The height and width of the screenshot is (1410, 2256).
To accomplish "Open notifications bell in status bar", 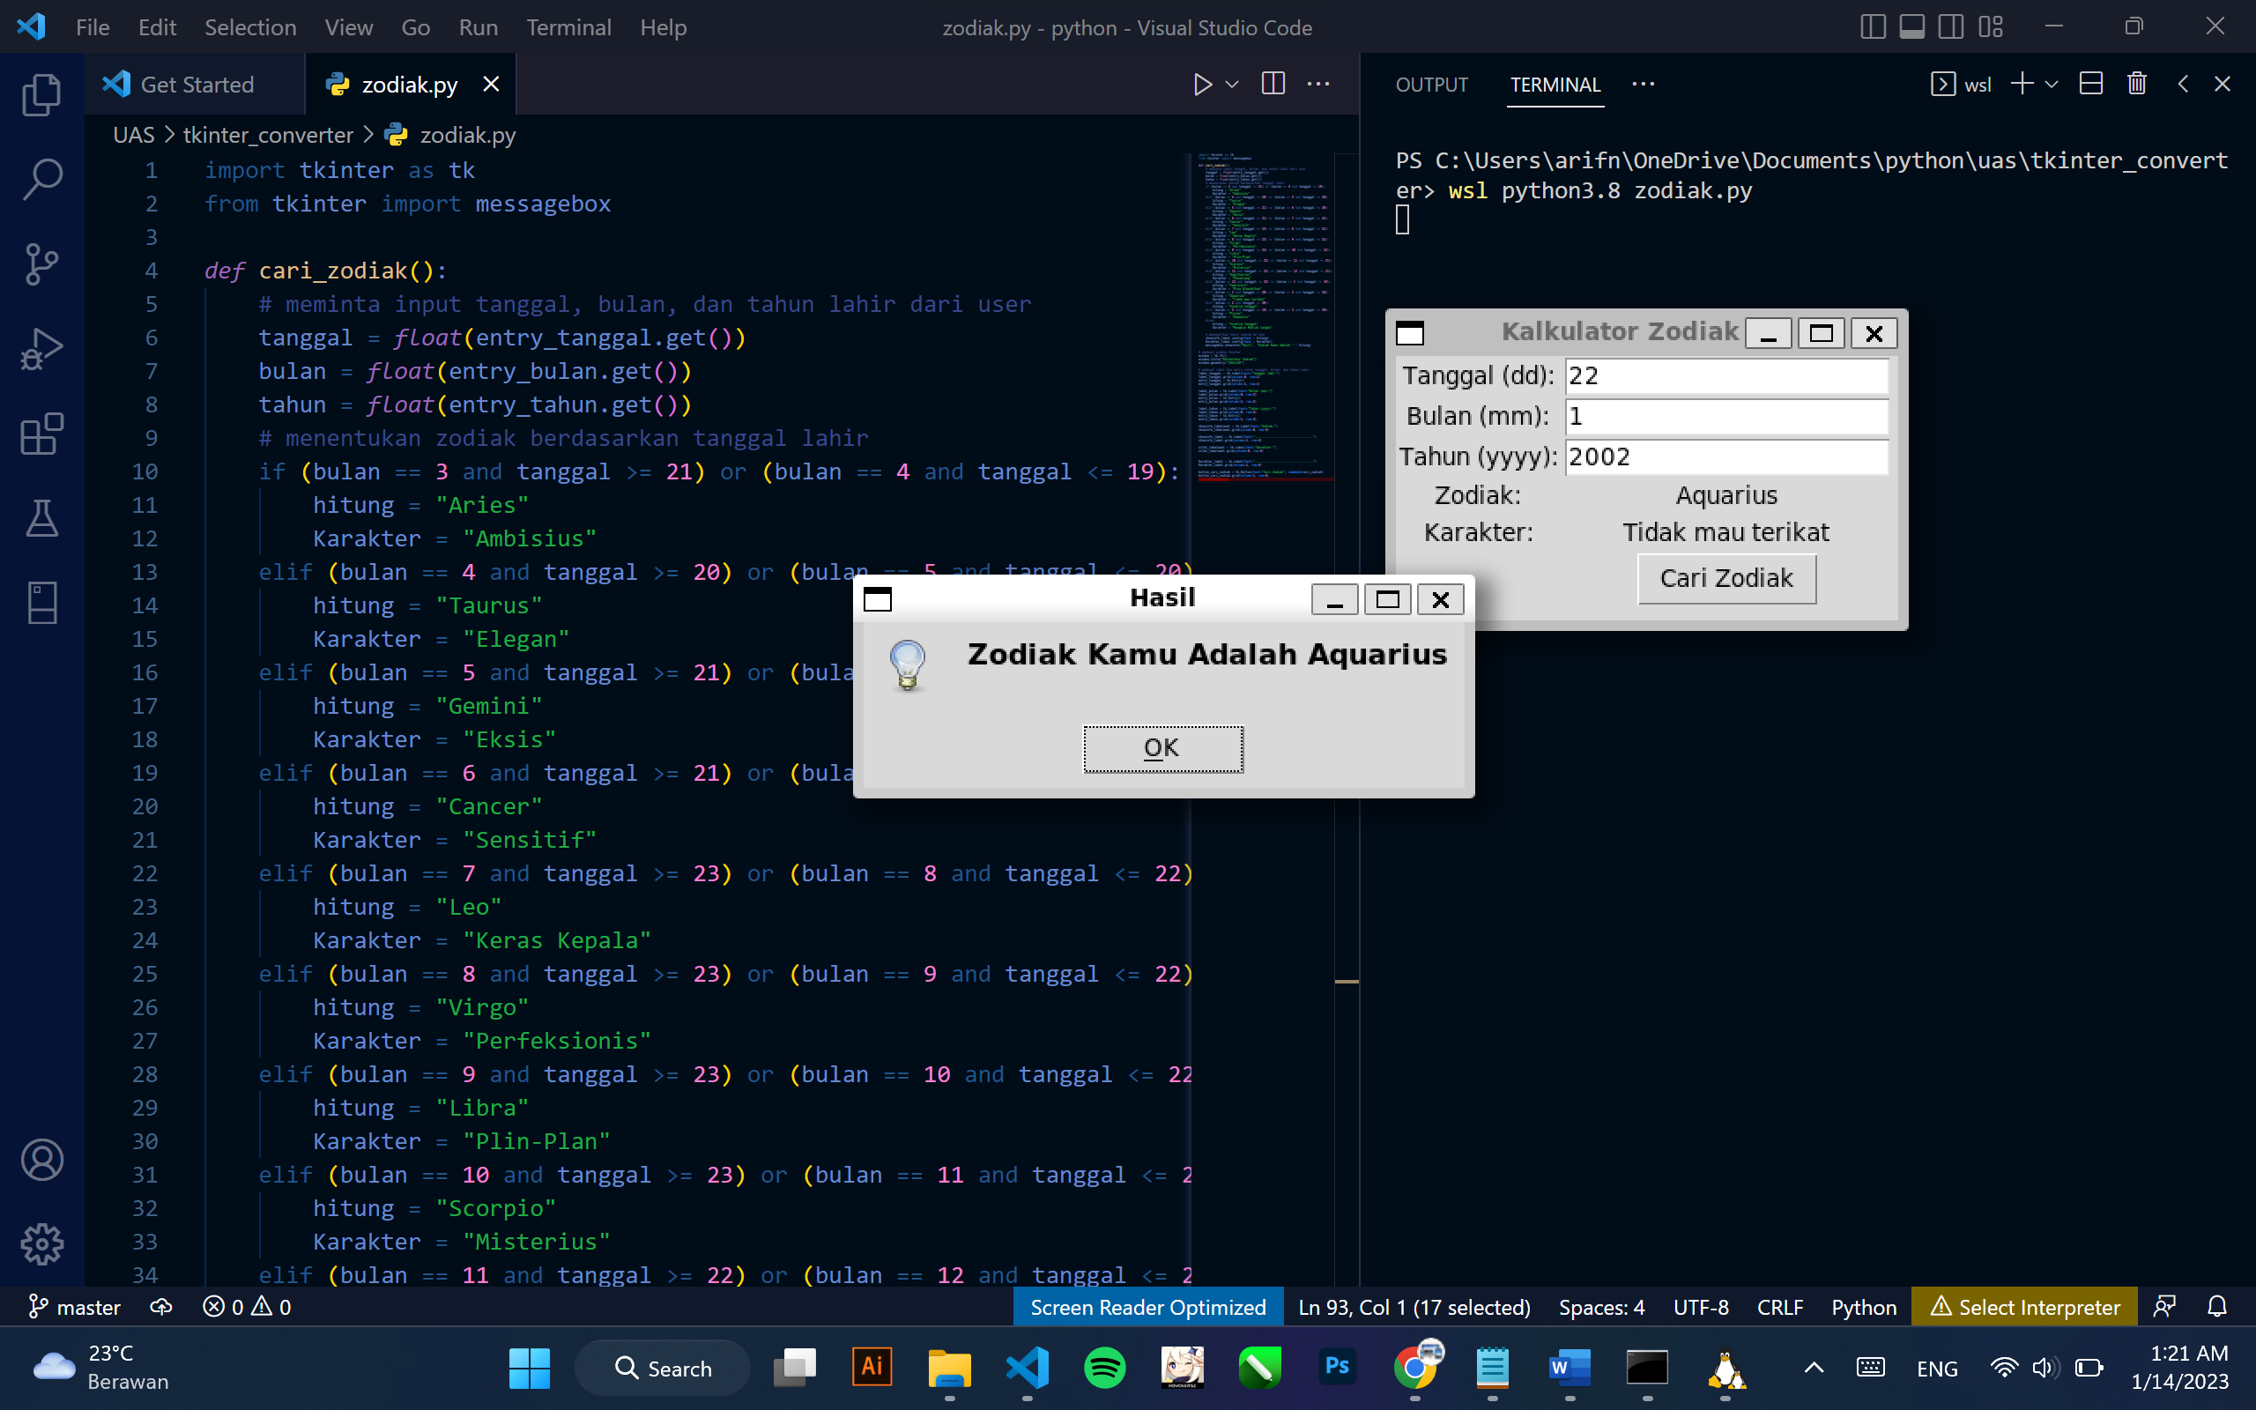I will (x=2217, y=1307).
